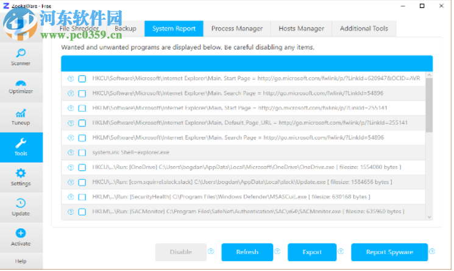Select the Tools wrench icon
This screenshot has width=454, height=271.
(21, 143)
